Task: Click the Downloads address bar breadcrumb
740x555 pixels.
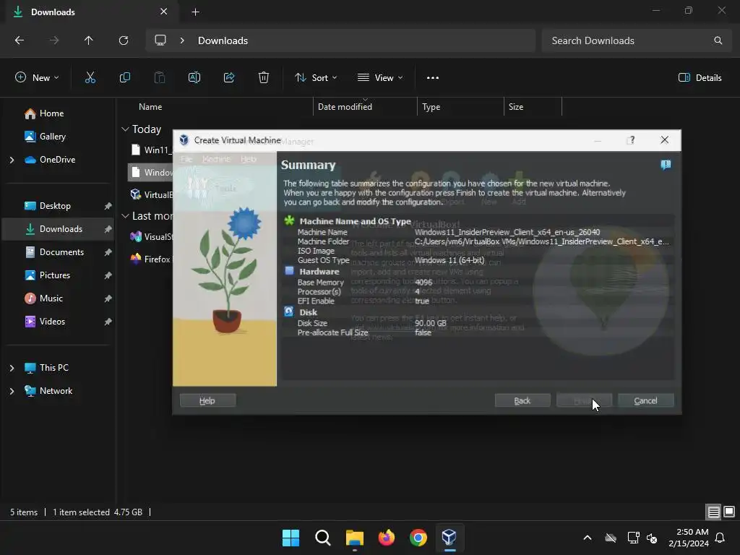Action: tap(223, 40)
